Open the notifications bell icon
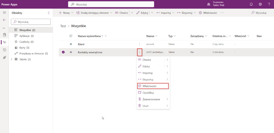Screen dimensions: 274x133 (251, 4)
